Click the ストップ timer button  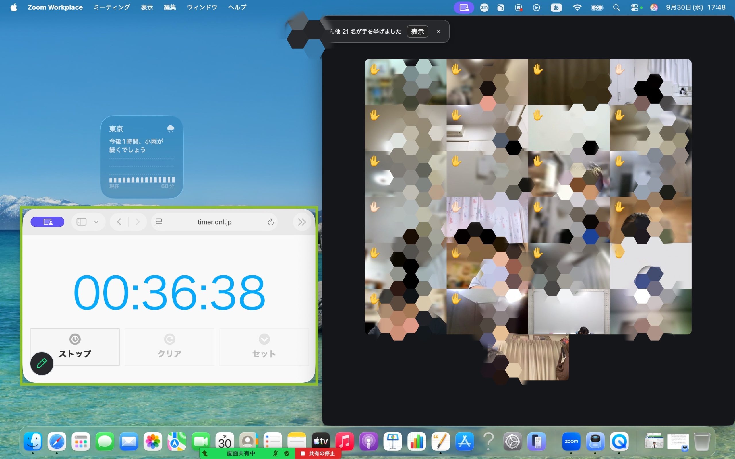(75, 347)
